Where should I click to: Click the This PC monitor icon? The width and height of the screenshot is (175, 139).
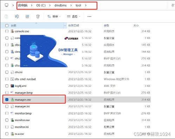point(7,5)
